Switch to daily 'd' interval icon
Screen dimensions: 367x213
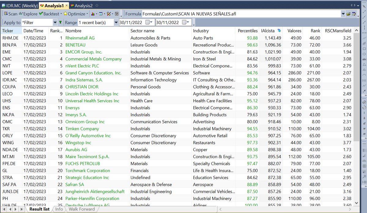click(364, 123)
